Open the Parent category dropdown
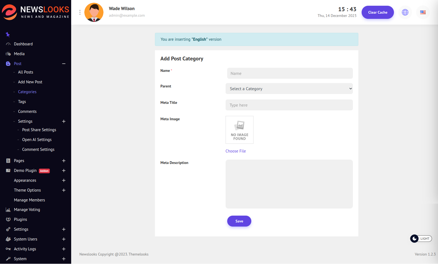 289,89
